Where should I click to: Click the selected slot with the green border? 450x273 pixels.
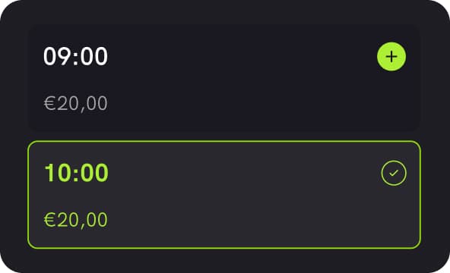(223, 195)
